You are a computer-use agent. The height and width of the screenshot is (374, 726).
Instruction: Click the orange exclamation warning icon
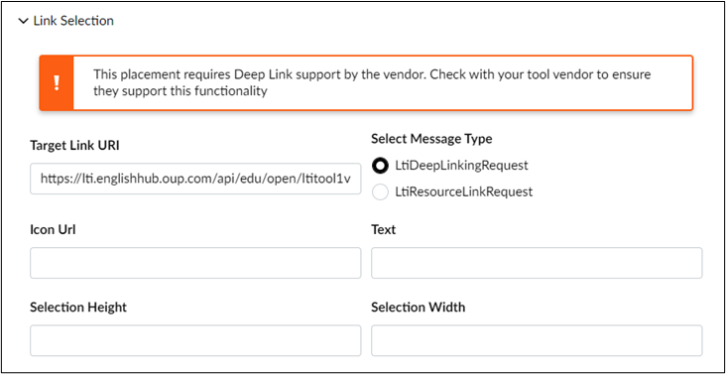point(57,83)
